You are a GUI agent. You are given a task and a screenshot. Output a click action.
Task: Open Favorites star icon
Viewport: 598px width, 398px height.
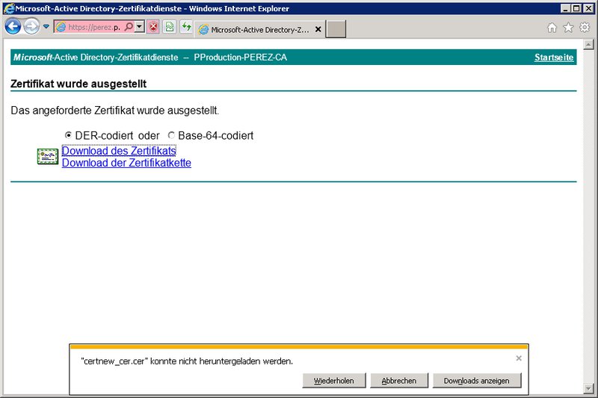point(568,28)
